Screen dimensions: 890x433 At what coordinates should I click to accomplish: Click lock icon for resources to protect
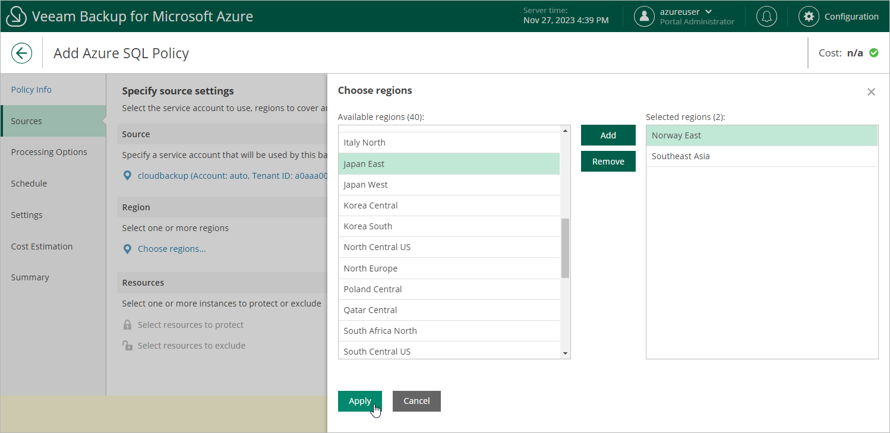click(x=127, y=325)
